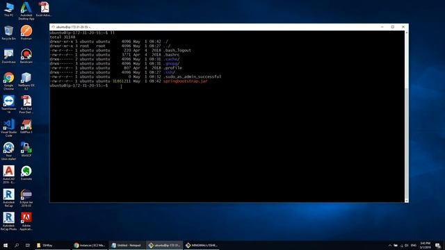Viewport: 445px width, 250px height.
Task: Open ENG language indicator
Action: [414, 245]
